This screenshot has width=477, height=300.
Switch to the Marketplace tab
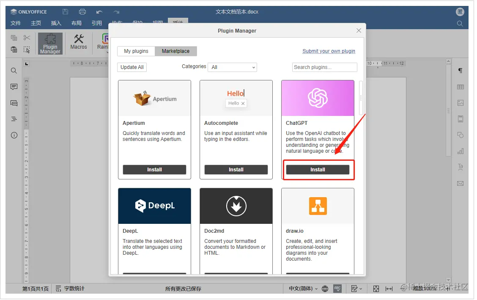tap(175, 51)
